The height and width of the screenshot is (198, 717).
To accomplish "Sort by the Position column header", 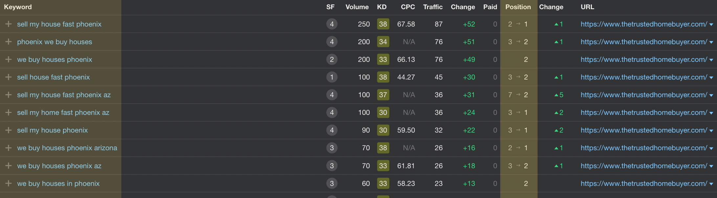I will (518, 7).
